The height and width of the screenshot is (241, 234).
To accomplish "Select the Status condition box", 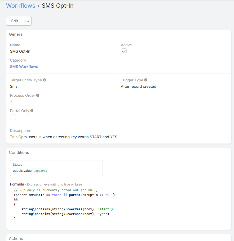I will (x=56, y=168).
